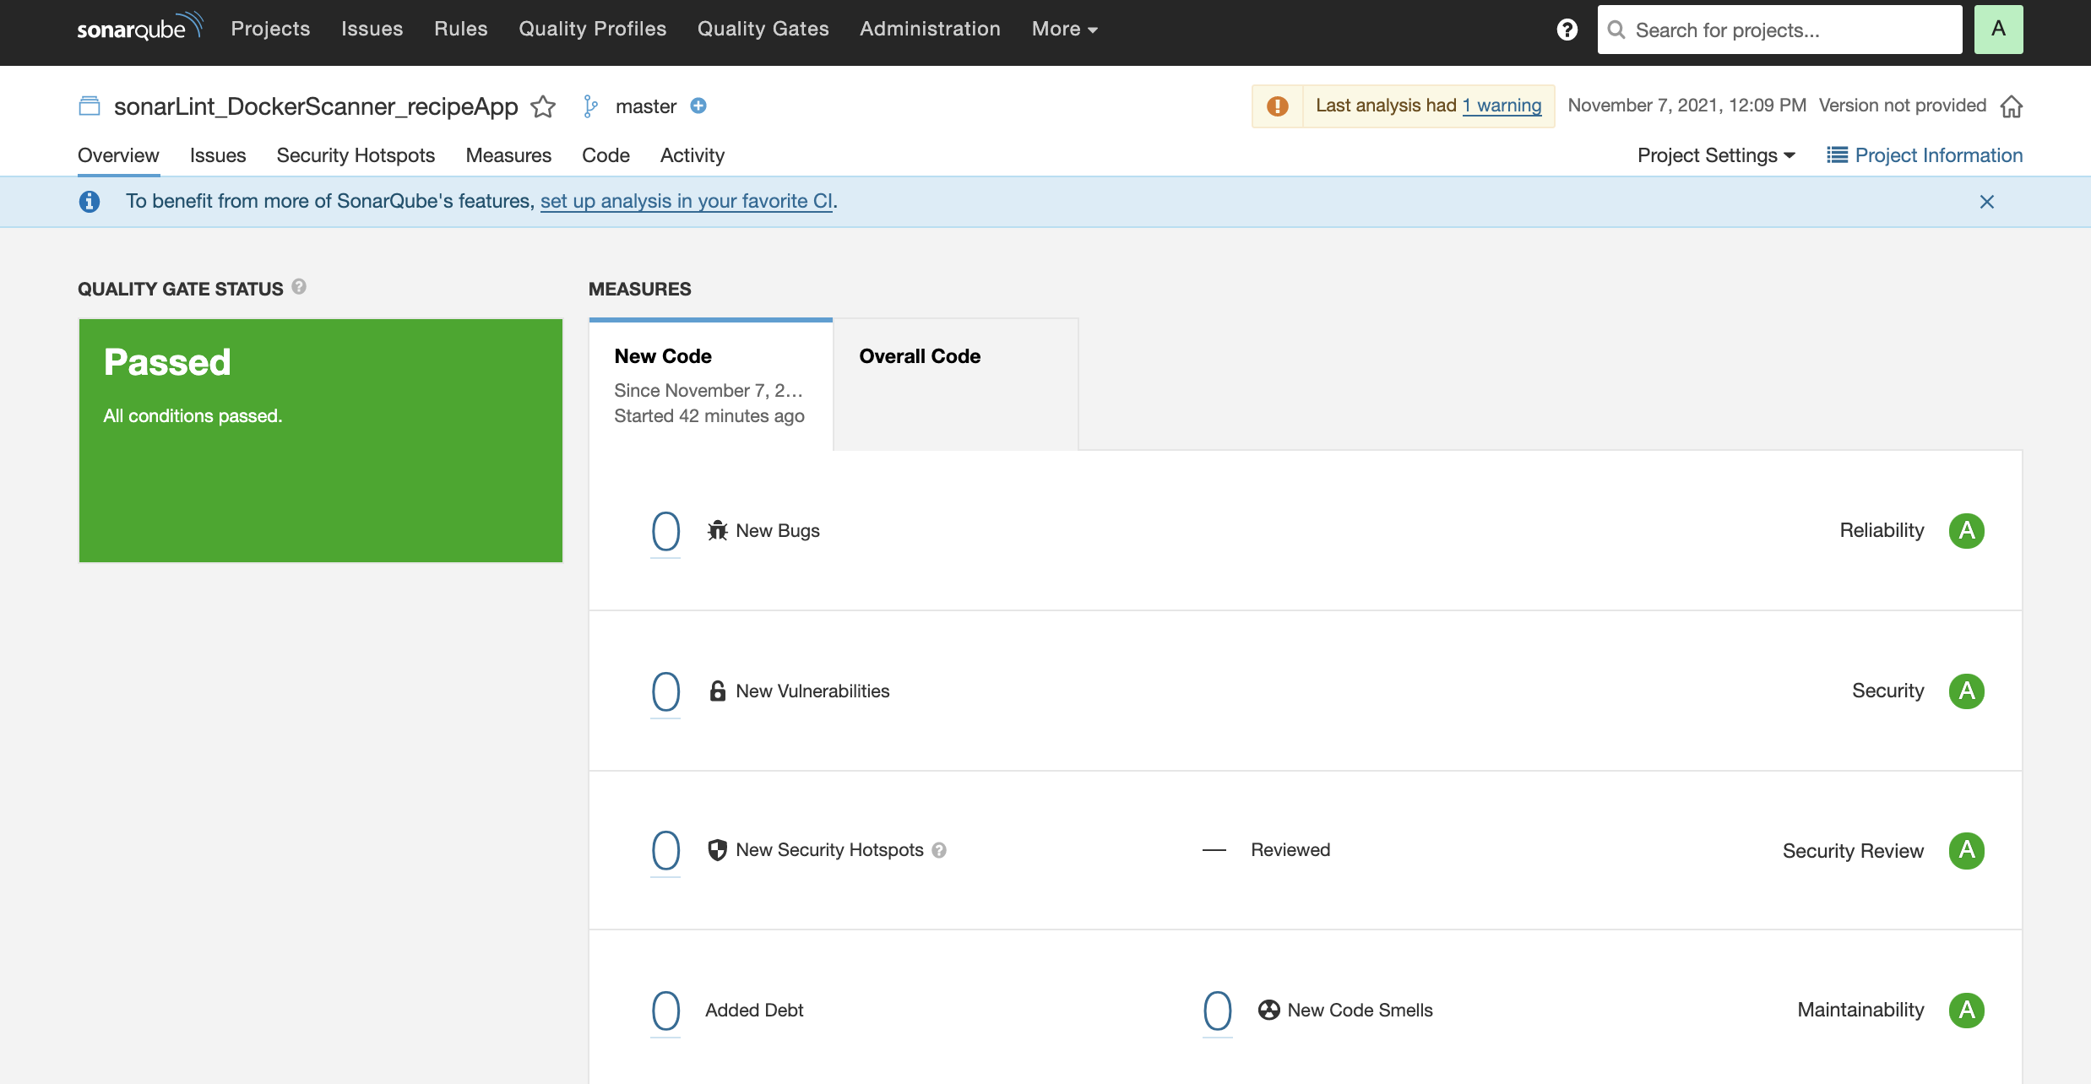The image size is (2091, 1084).
Task: Focus the Search for projects field
Action: [x=1780, y=30]
